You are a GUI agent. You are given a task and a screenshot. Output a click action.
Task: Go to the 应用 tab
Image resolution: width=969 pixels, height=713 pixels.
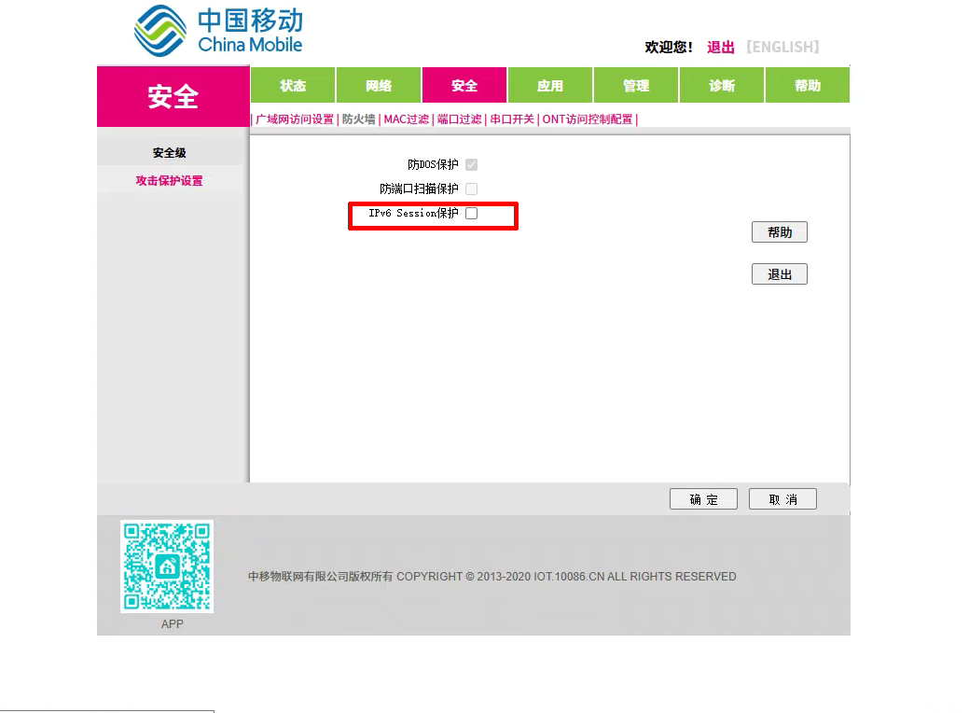point(550,86)
